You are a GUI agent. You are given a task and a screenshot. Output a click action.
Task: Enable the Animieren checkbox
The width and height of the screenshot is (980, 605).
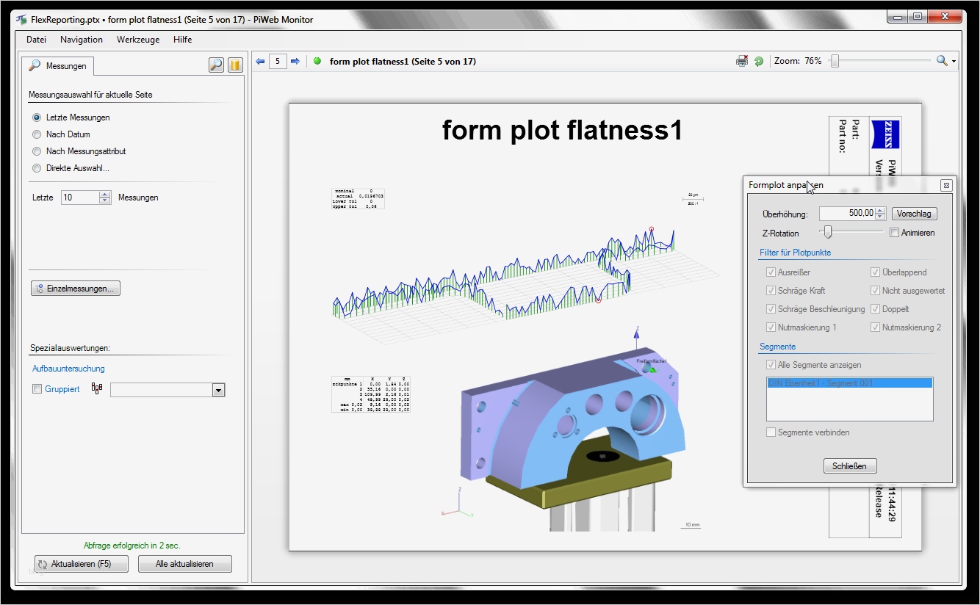tap(894, 233)
